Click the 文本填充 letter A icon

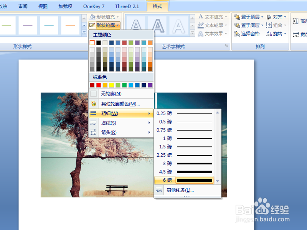click(200, 16)
